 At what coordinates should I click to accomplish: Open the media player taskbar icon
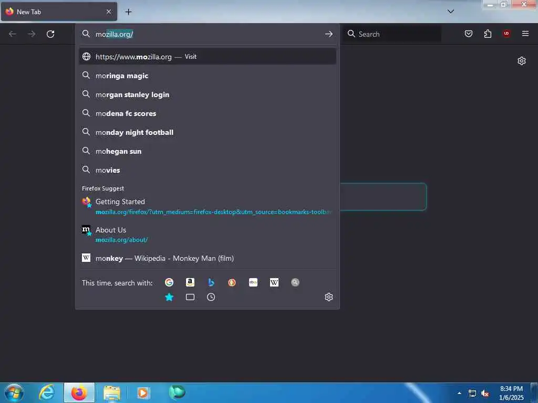(143, 393)
